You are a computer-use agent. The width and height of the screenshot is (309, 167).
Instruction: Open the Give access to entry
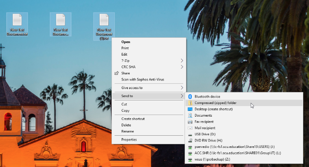click(149, 88)
